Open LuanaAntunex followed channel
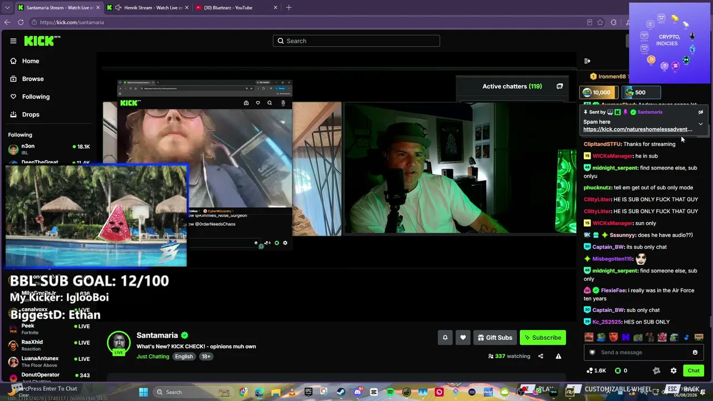The width and height of the screenshot is (713, 401). click(49, 361)
